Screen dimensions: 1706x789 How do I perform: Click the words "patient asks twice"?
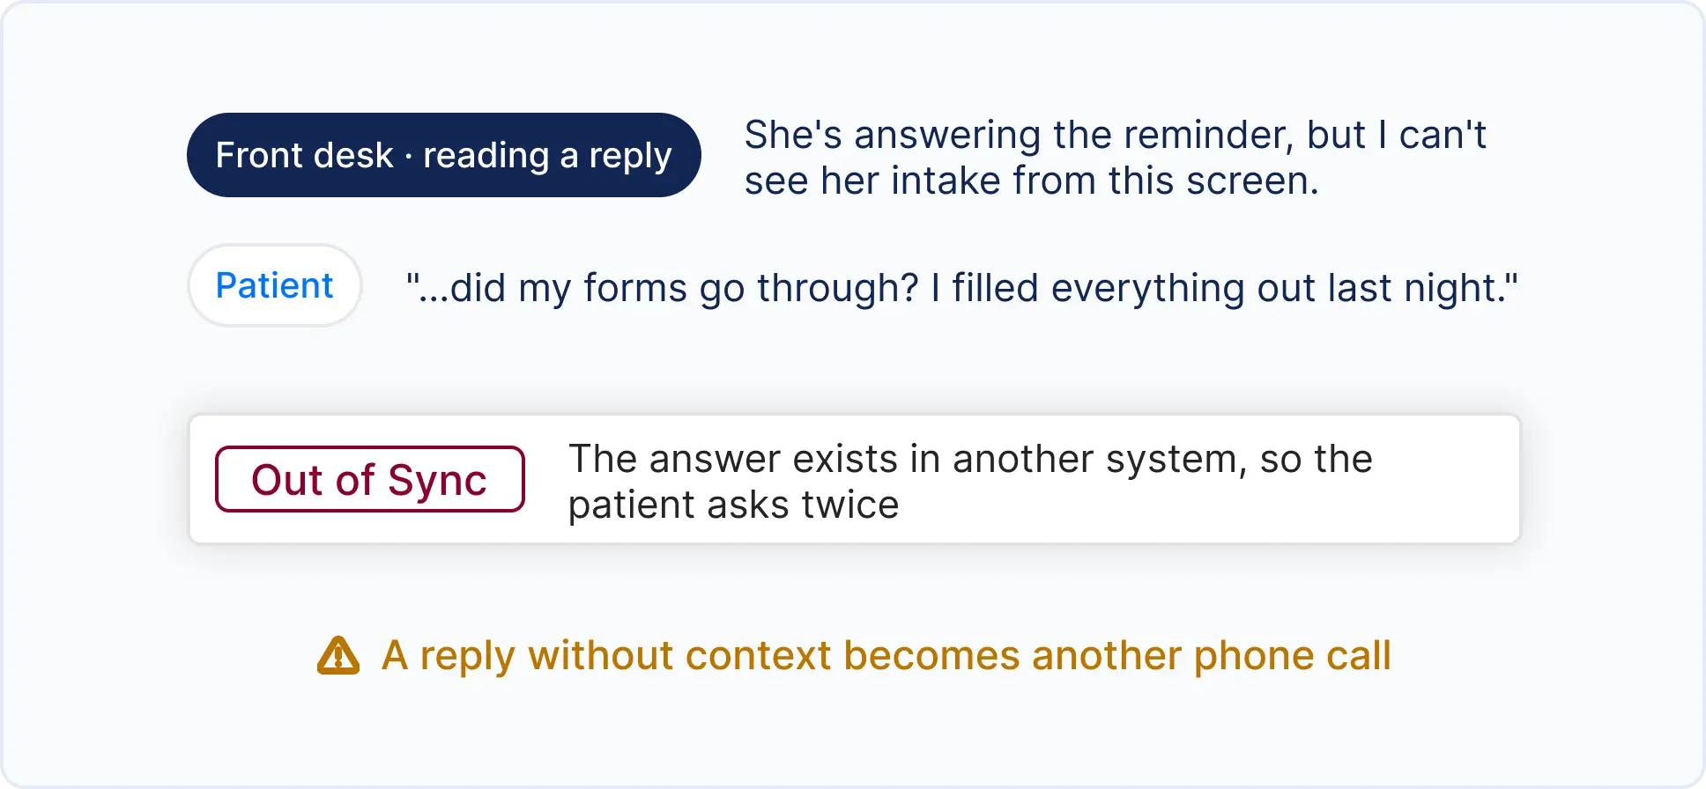(733, 505)
